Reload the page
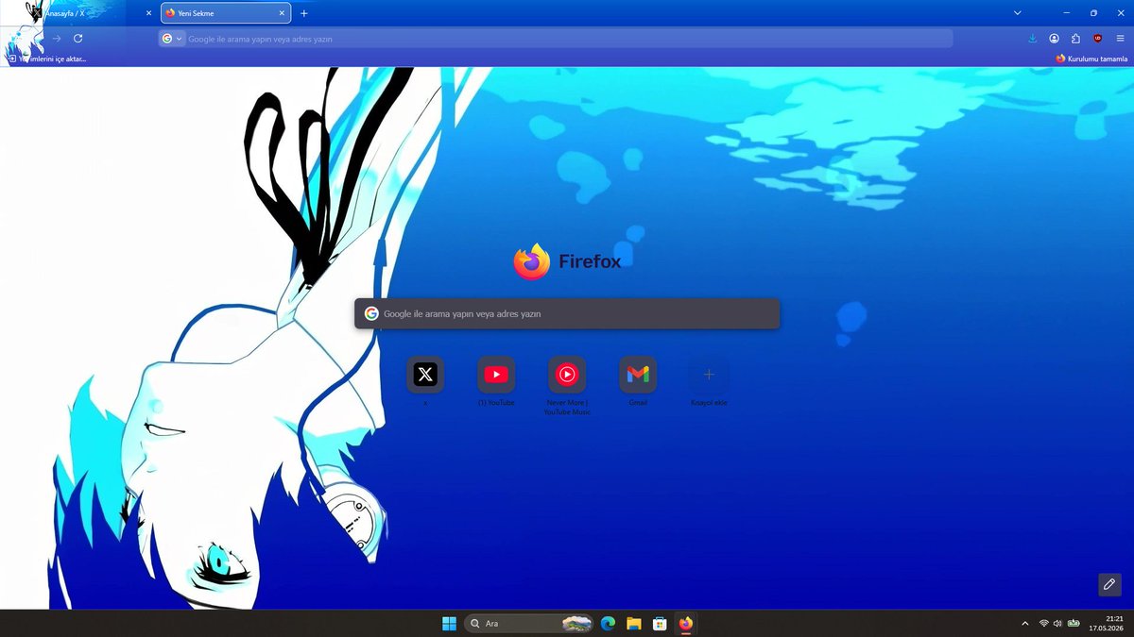This screenshot has width=1134, height=637. 78,39
